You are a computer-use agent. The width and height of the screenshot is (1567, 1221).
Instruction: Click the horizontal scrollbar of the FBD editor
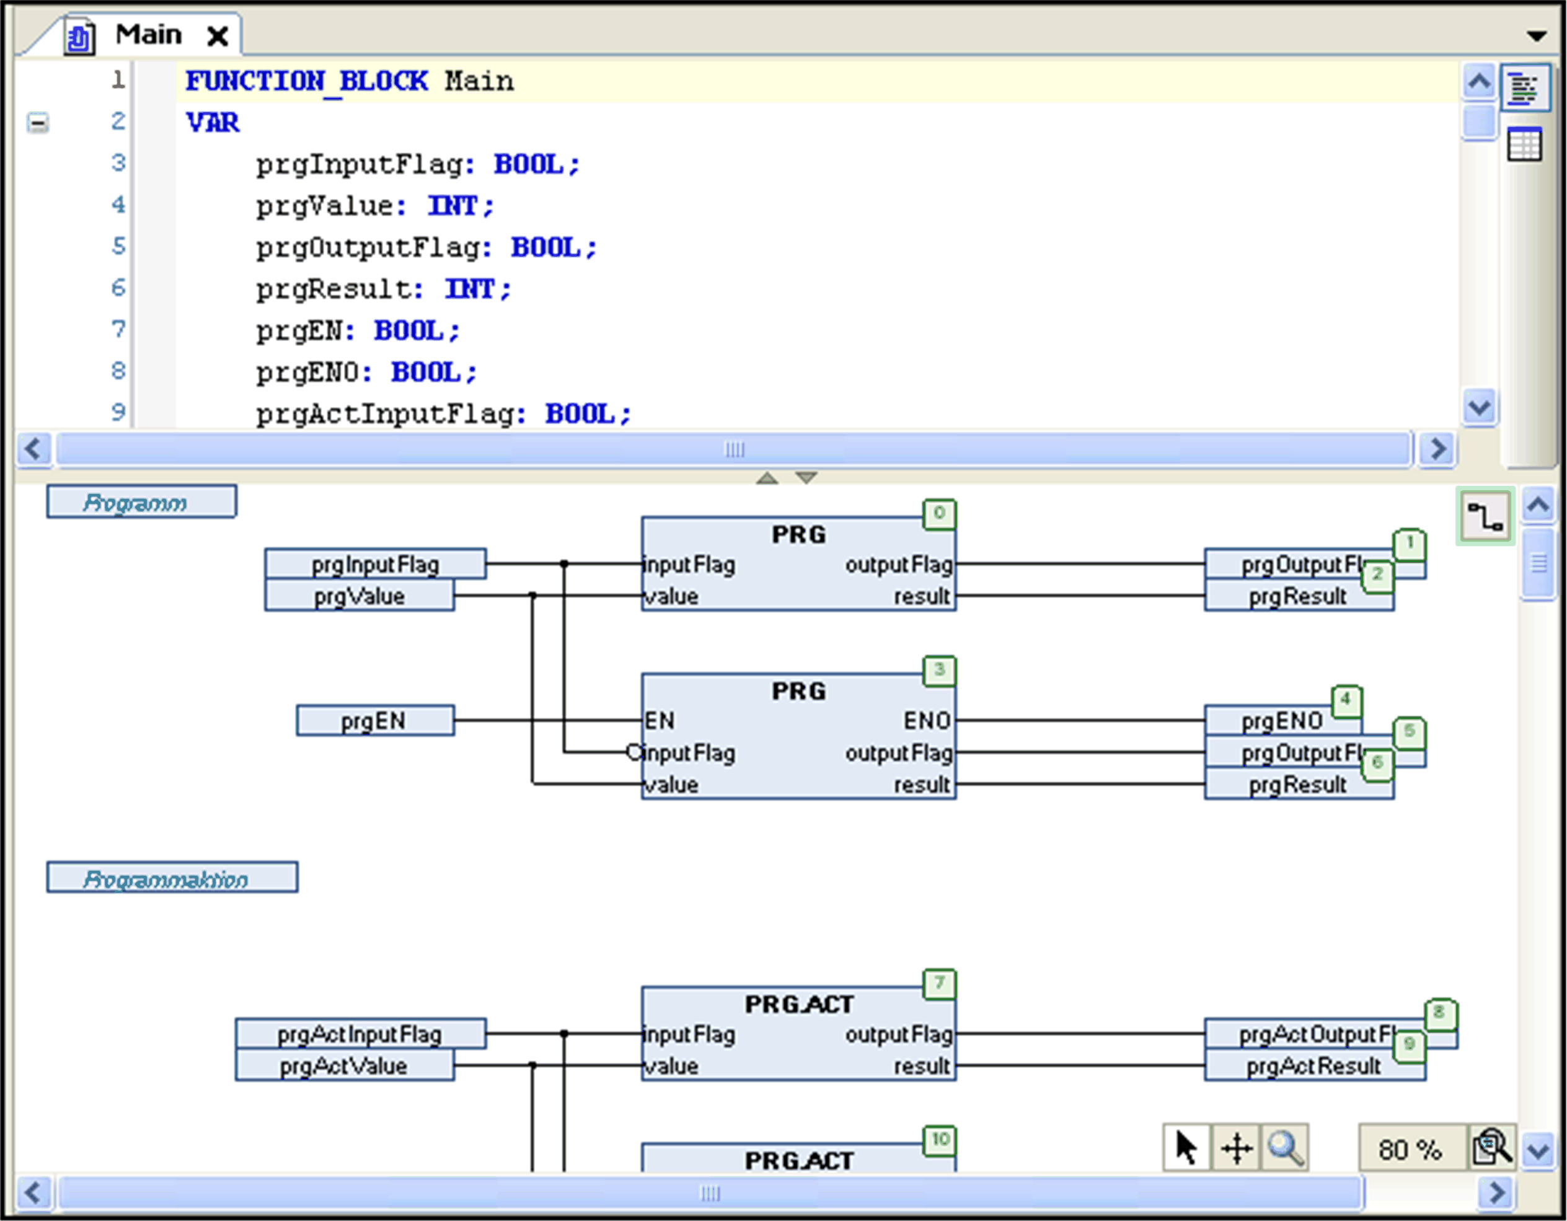tap(710, 1193)
